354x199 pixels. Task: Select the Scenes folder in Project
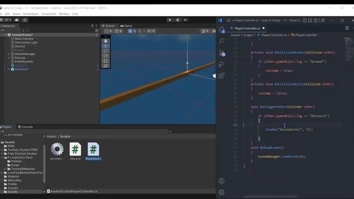tap(13, 188)
